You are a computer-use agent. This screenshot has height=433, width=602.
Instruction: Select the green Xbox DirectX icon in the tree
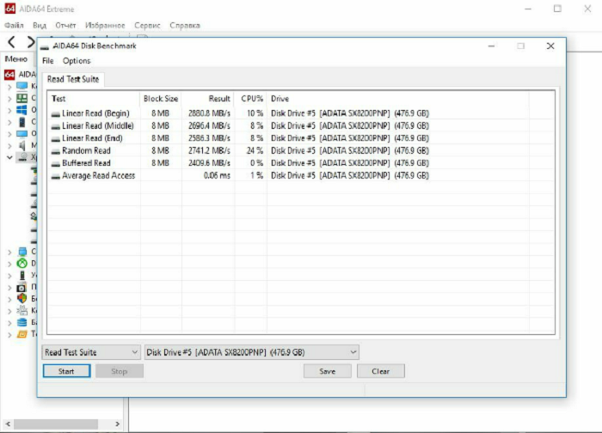pos(22,263)
